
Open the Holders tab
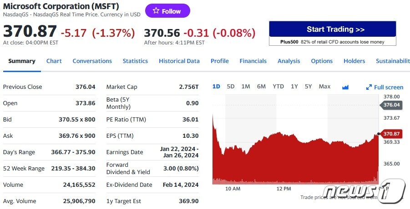354,61
